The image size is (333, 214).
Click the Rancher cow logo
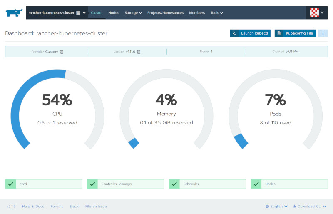[x=14, y=12]
